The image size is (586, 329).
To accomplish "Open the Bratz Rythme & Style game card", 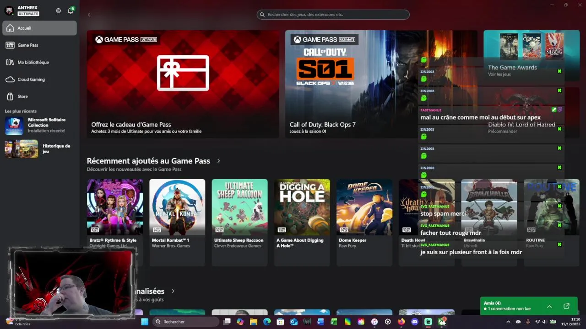I will tap(115, 223).
